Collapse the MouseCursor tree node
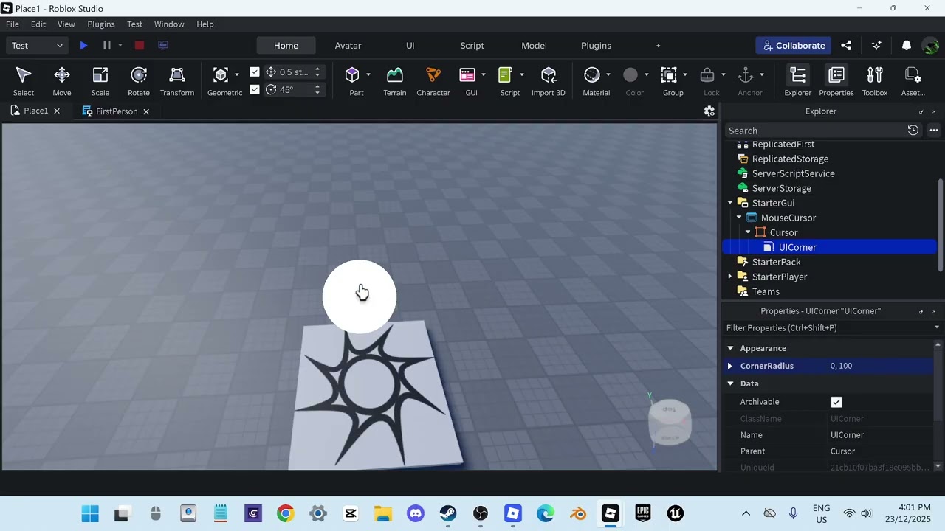This screenshot has width=945, height=531. point(739,218)
